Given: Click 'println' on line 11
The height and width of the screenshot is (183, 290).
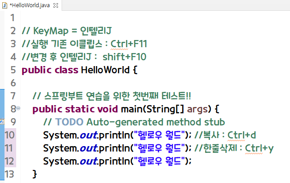Looking at the screenshot, I should click(x=115, y=148).
